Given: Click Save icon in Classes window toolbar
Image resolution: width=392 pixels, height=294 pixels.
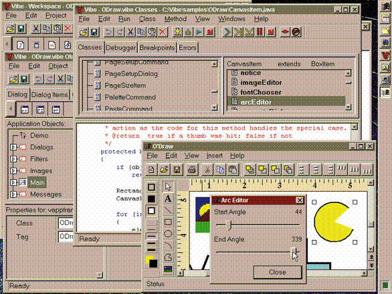Looking at the screenshot, I should (x=94, y=32).
